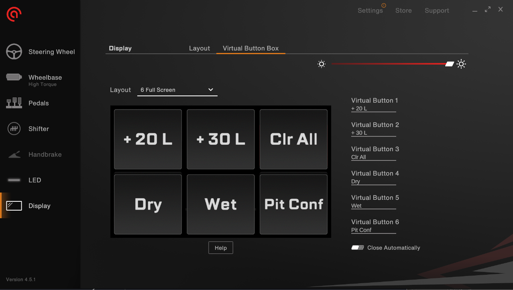
Task: Select the Clr All virtual button tile
Action: click(x=293, y=139)
